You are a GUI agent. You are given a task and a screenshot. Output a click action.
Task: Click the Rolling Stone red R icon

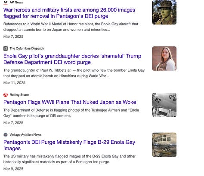click(x=6, y=95)
